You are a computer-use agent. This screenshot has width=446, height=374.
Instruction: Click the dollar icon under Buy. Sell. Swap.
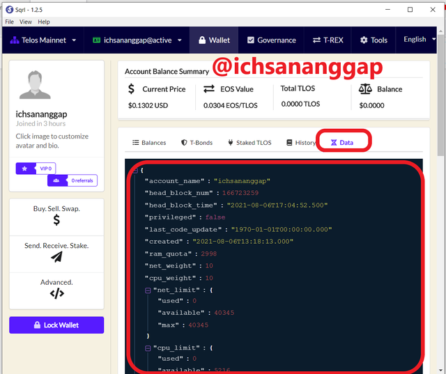56,220
